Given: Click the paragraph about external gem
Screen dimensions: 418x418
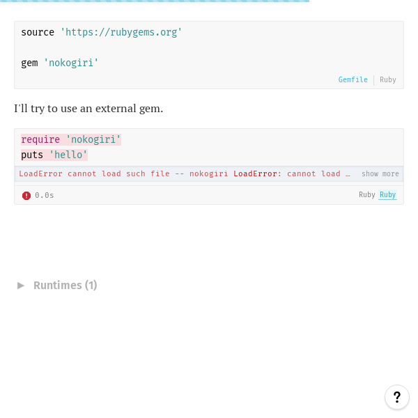Looking at the screenshot, I should point(88,109).
